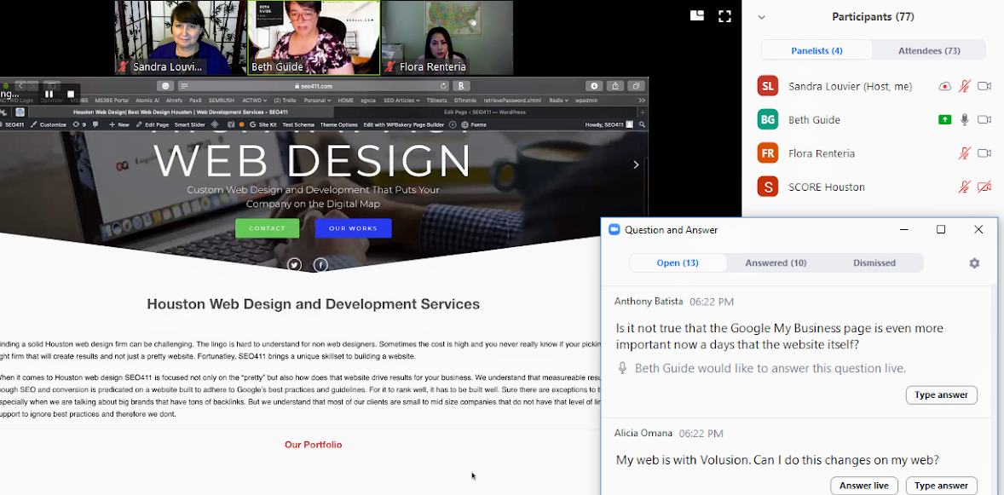Click the Twitter icon on webpage

click(294, 265)
